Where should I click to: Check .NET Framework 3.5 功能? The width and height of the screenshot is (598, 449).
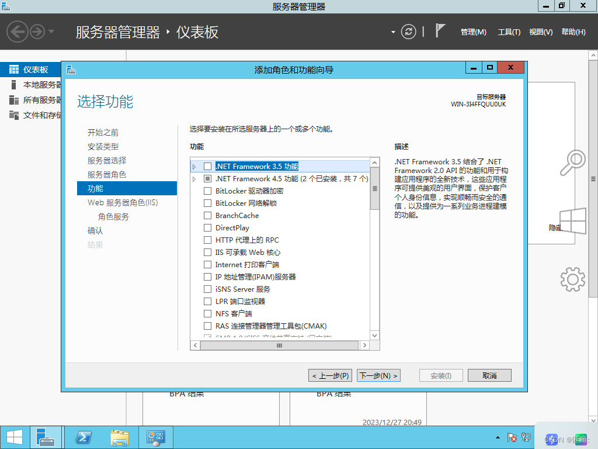(x=207, y=167)
